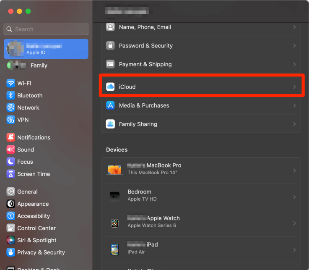This screenshot has width=309, height=270.
Task: Click the Wi-Fi icon in sidebar
Action: [x=11, y=83]
